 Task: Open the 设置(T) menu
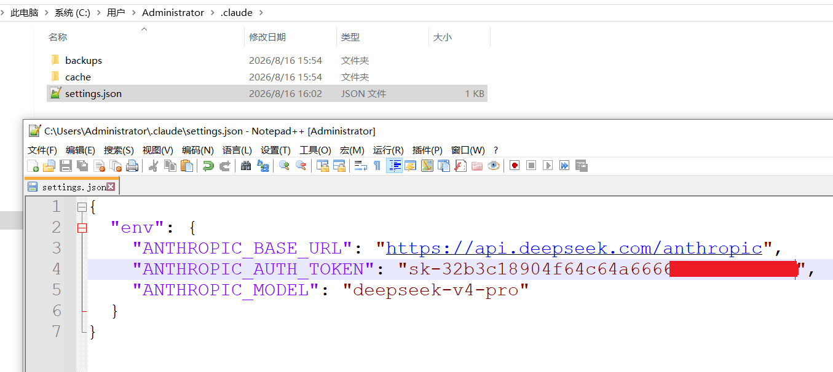pyautogui.click(x=276, y=150)
